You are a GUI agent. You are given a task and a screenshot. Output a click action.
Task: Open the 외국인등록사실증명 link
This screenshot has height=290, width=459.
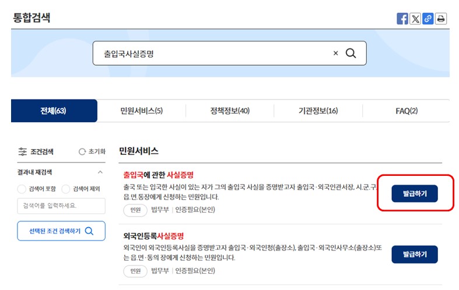coord(153,236)
